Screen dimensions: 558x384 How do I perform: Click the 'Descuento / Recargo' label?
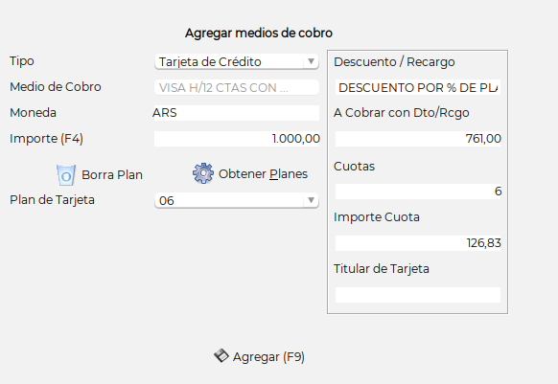point(394,62)
